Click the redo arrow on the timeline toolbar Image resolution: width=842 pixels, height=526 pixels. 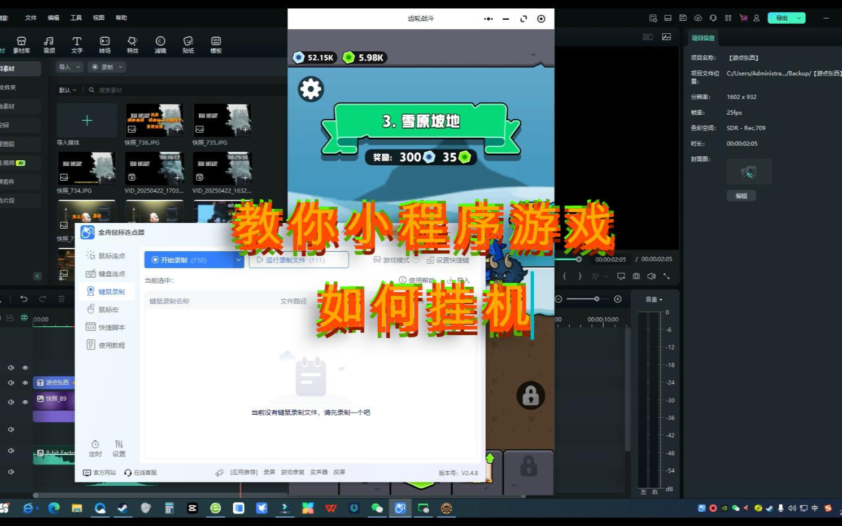click(42, 299)
